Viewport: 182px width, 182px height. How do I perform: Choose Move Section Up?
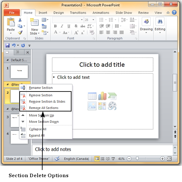click(46, 115)
